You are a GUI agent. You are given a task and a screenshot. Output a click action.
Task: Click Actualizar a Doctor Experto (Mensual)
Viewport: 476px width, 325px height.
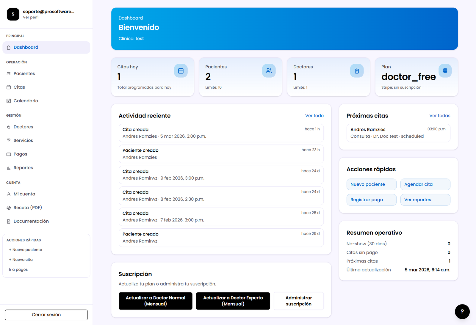pyautogui.click(x=233, y=301)
